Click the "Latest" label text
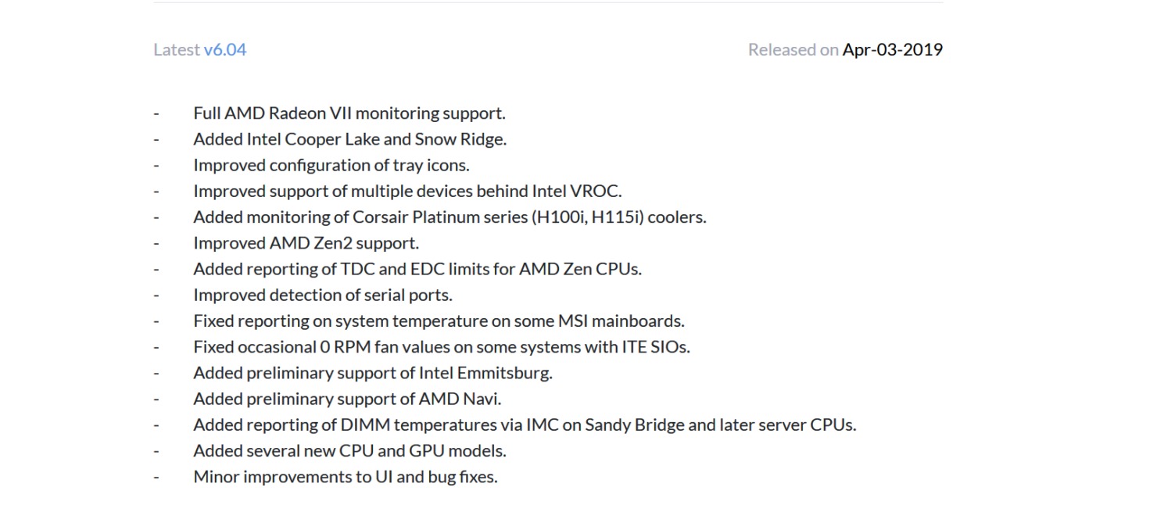 [x=177, y=50]
